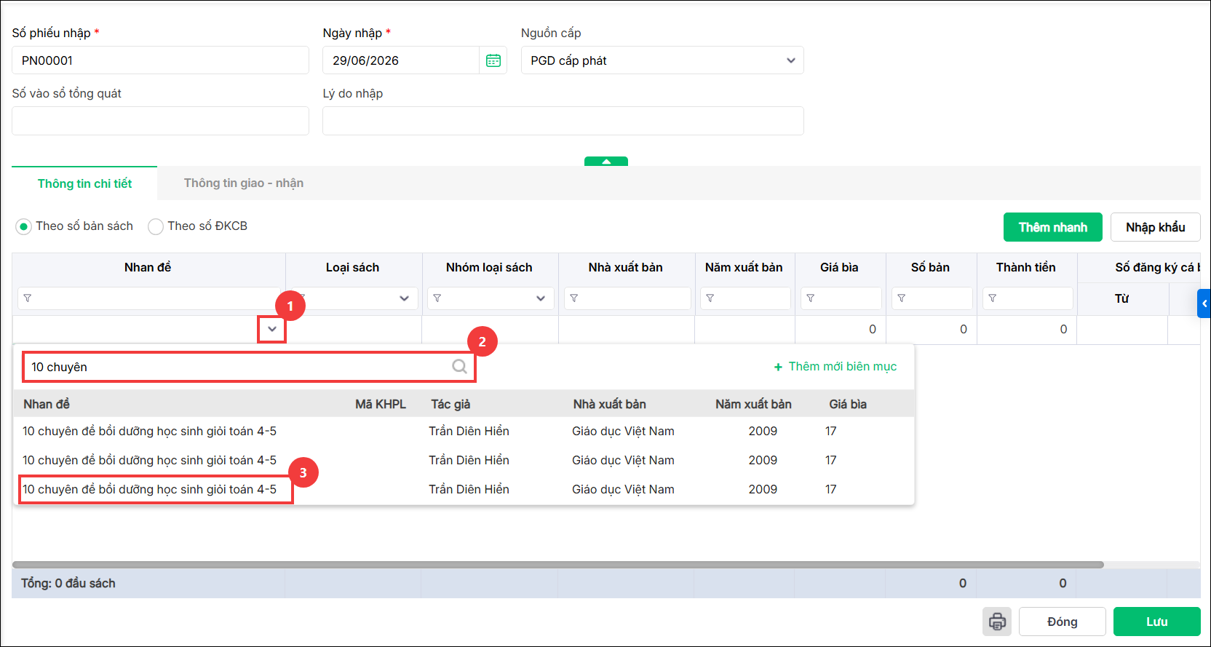The image size is (1211, 647).
Task: Select the second 10 chuyên đề result row
Action: click(464, 461)
